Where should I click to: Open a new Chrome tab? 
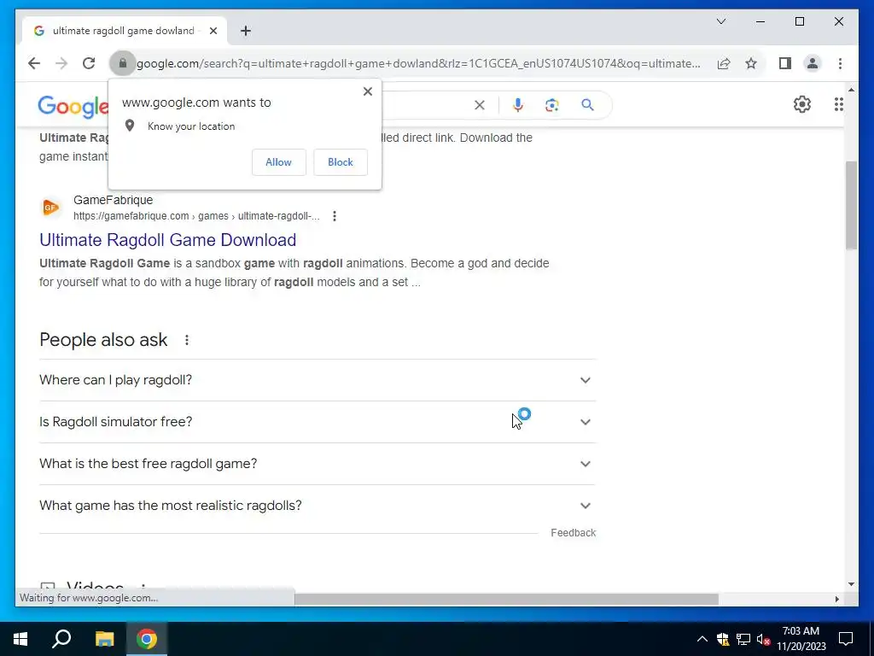[x=246, y=31]
